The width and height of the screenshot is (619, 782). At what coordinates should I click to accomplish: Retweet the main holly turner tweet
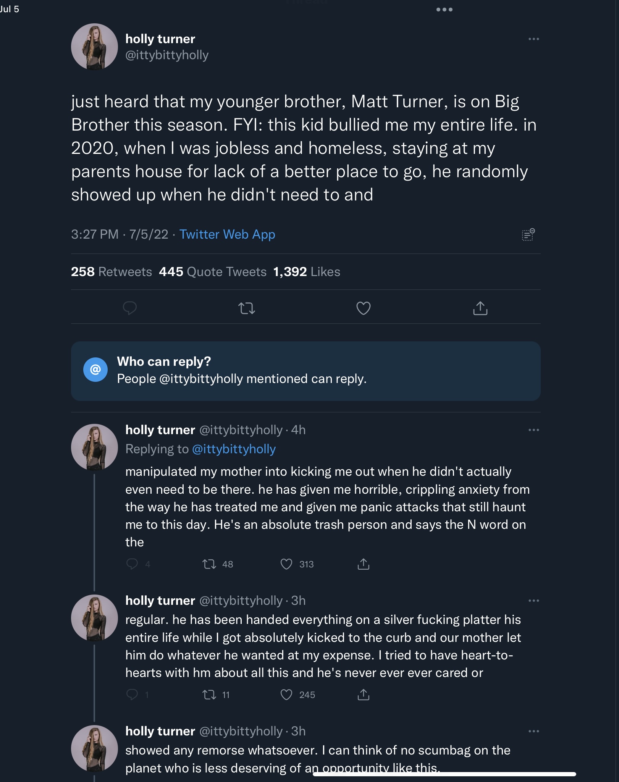(247, 308)
